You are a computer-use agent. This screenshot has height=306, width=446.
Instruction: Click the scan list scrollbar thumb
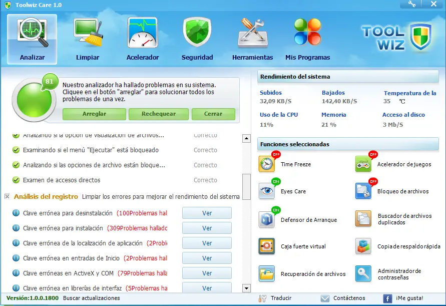[246, 187]
